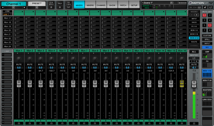Click Mon 12 pan knob
This screenshot has width=214, height=126.
pyautogui.click(x=138, y=59)
